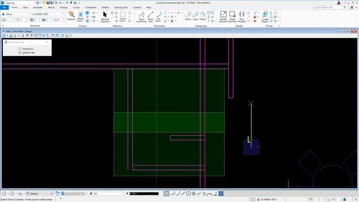359x202 pixels.
Task: Click the AccuDraw Y value field
Action: click(x=144, y=194)
